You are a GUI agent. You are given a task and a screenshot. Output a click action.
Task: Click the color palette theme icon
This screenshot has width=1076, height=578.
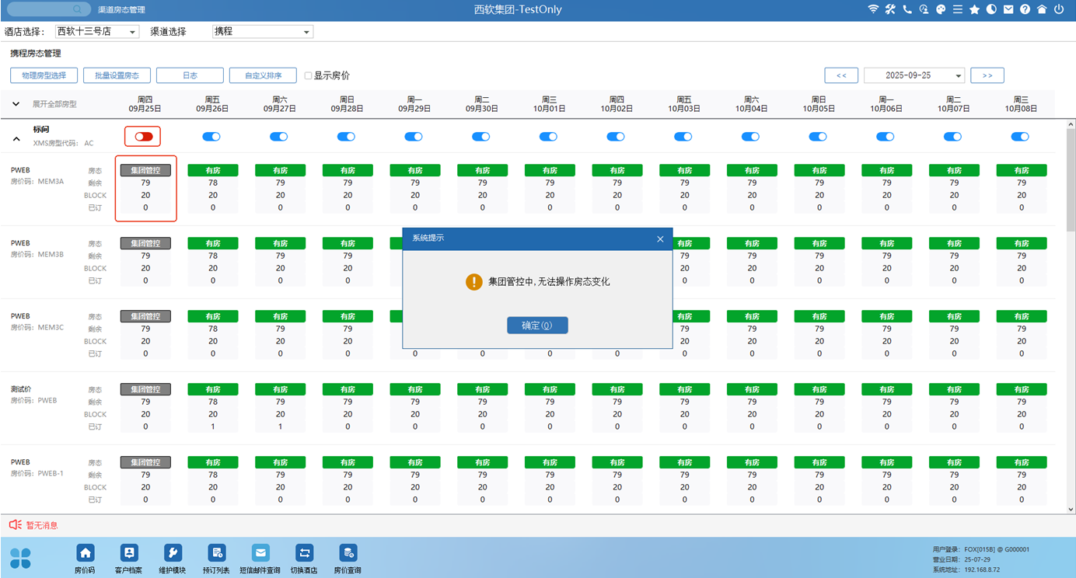pyautogui.click(x=941, y=9)
